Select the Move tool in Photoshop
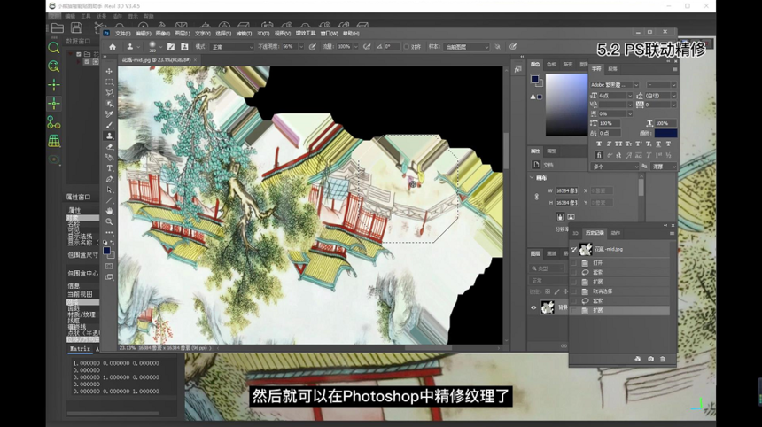Viewport: 762px width, 427px height. (x=109, y=71)
